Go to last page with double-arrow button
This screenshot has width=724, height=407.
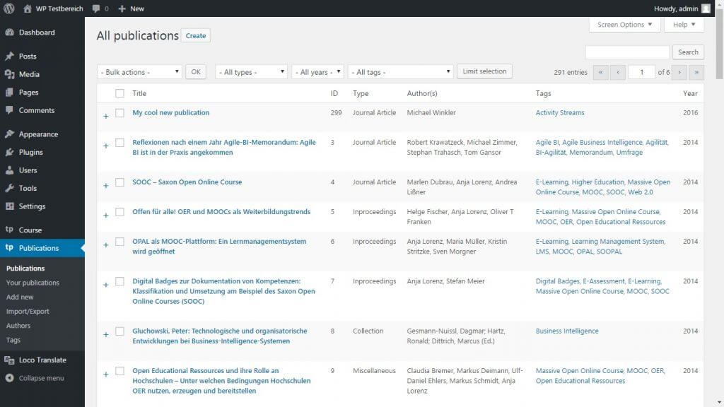pos(696,72)
